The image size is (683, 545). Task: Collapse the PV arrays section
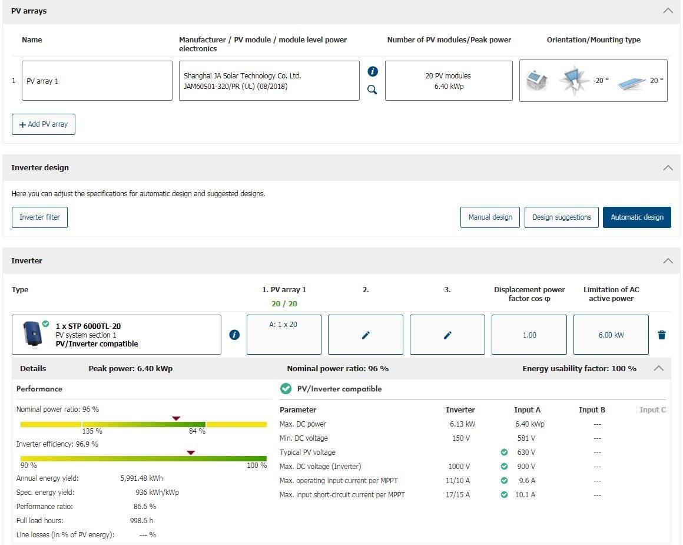pos(668,11)
